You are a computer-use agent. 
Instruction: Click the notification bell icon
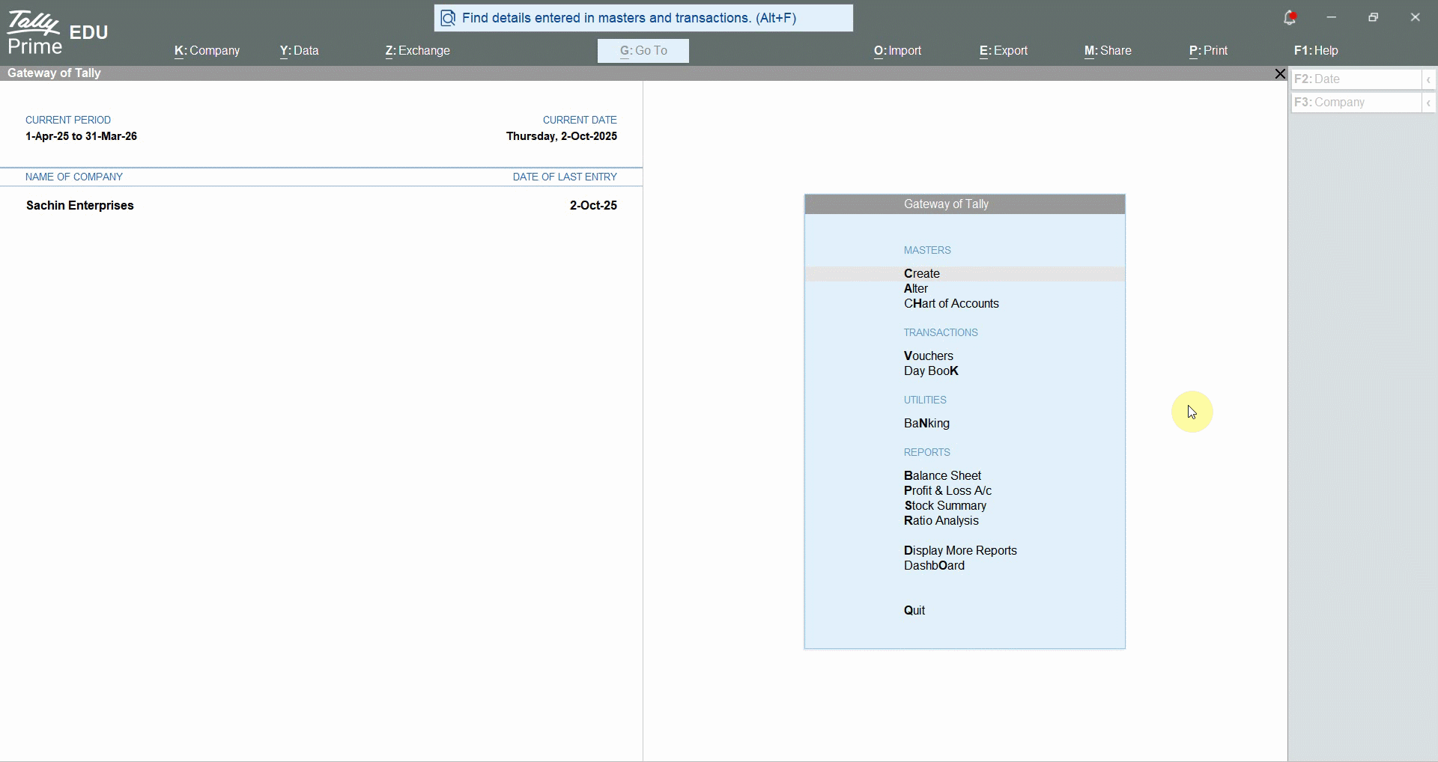click(1289, 18)
